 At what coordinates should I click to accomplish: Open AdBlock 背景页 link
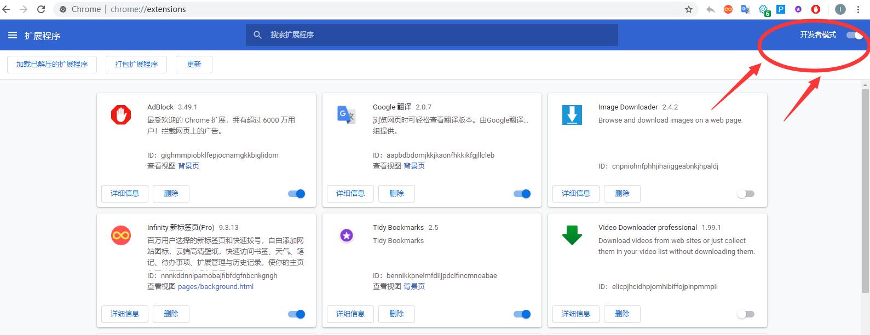[x=189, y=166]
